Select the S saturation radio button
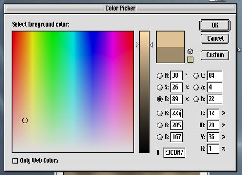 [160, 87]
